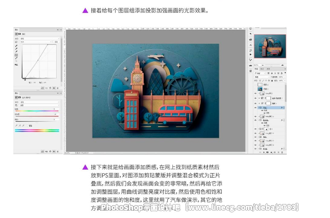Create new adjustment layer from Layers panel bottom

[x=271, y=152]
